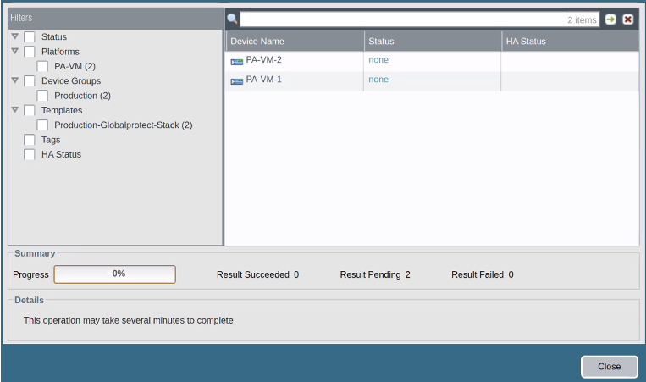
Task: Click the Production (2) label
Action: [x=82, y=96]
